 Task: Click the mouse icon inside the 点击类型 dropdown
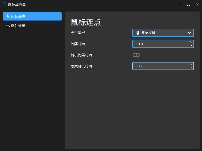[138, 33]
